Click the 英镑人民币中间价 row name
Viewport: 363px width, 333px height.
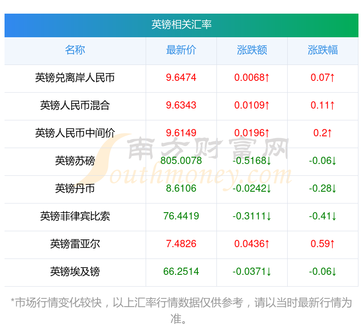pyautogui.click(x=75, y=133)
